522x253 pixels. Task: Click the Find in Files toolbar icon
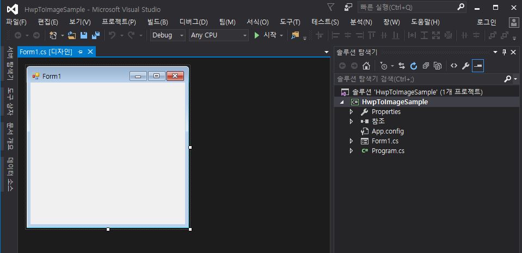coord(295,35)
